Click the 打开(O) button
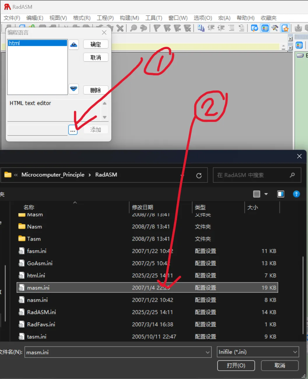This screenshot has width=308, height=379. tap(236, 365)
